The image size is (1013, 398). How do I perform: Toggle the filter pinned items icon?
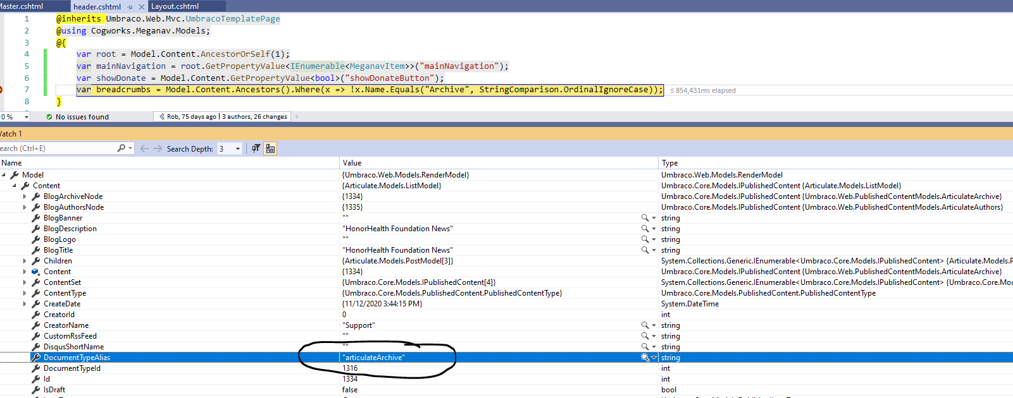256,148
